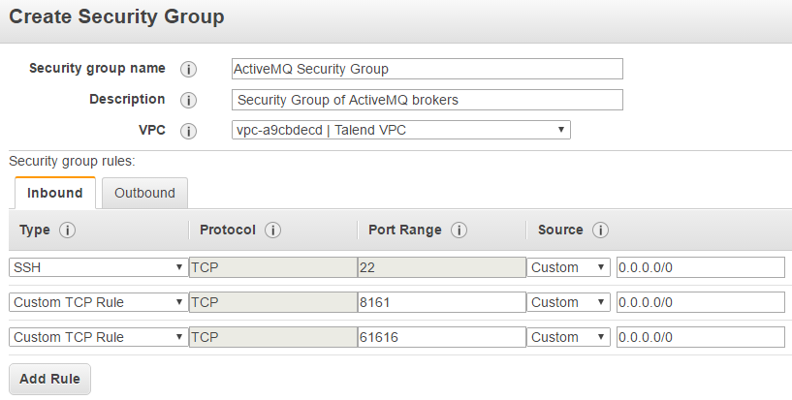Open the SSH rule type dropdown
The image size is (792, 400).
click(x=98, y=267)
